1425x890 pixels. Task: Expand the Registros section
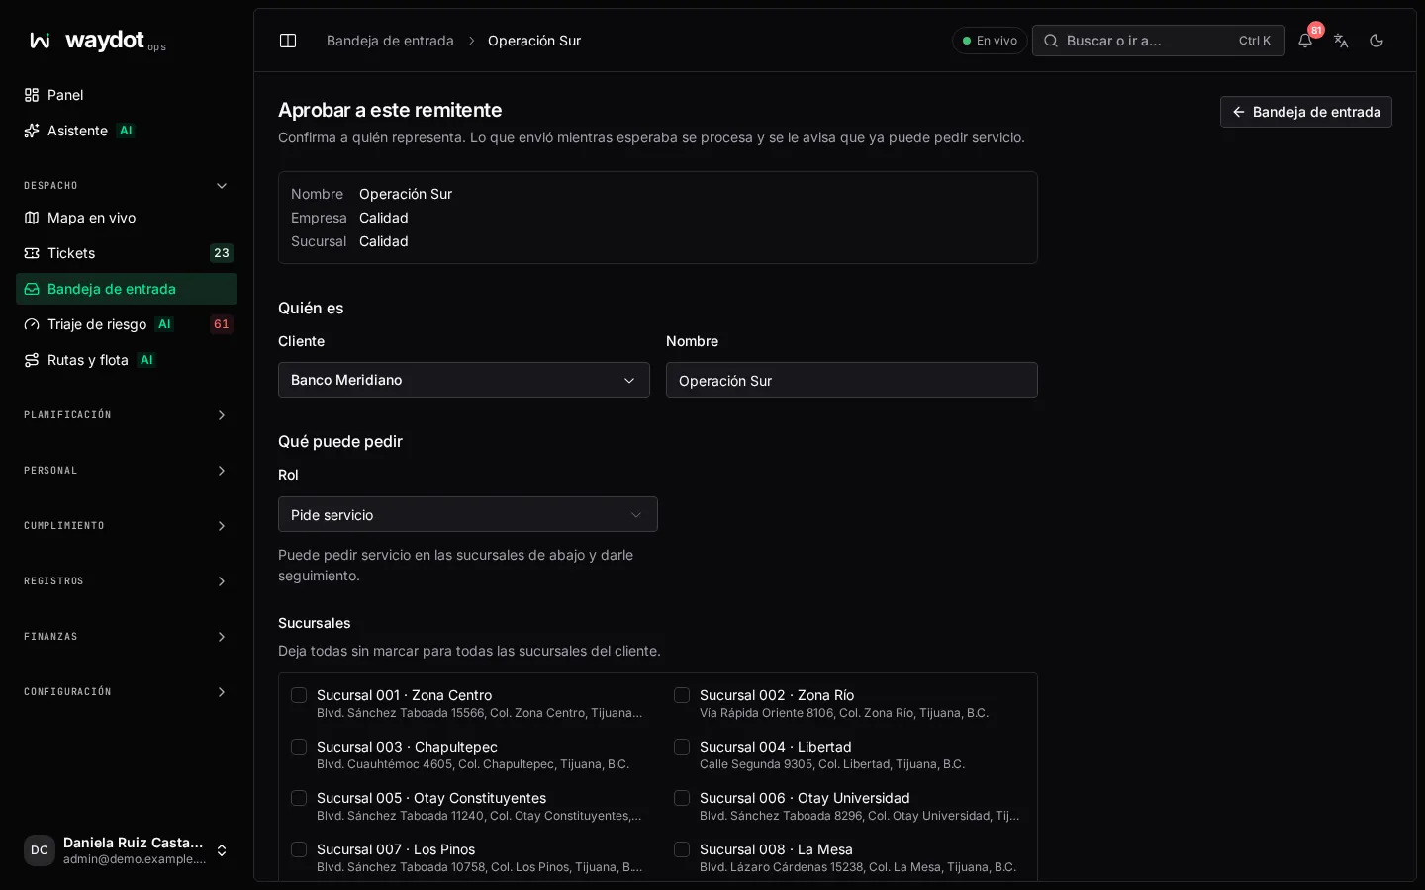pyautogui.click(x=127, y=581)
